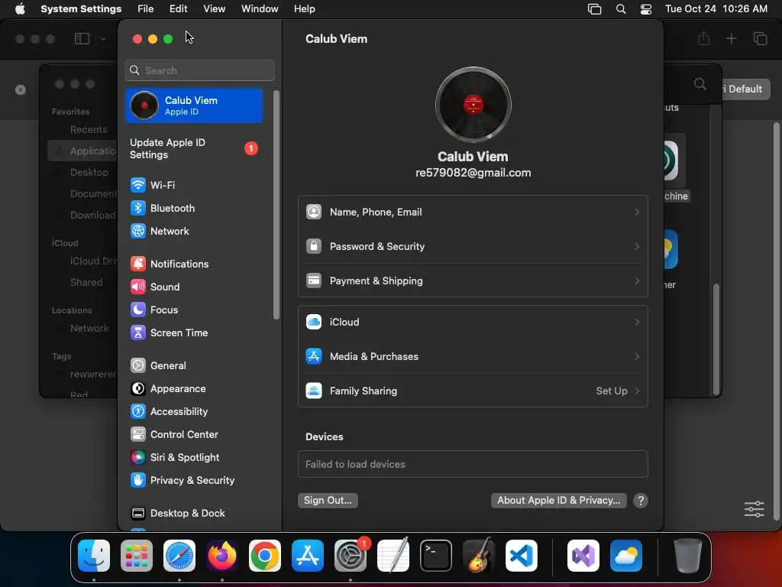782x587 pixels.
Task: Click the help question mark button
Action: pos(641,501)
